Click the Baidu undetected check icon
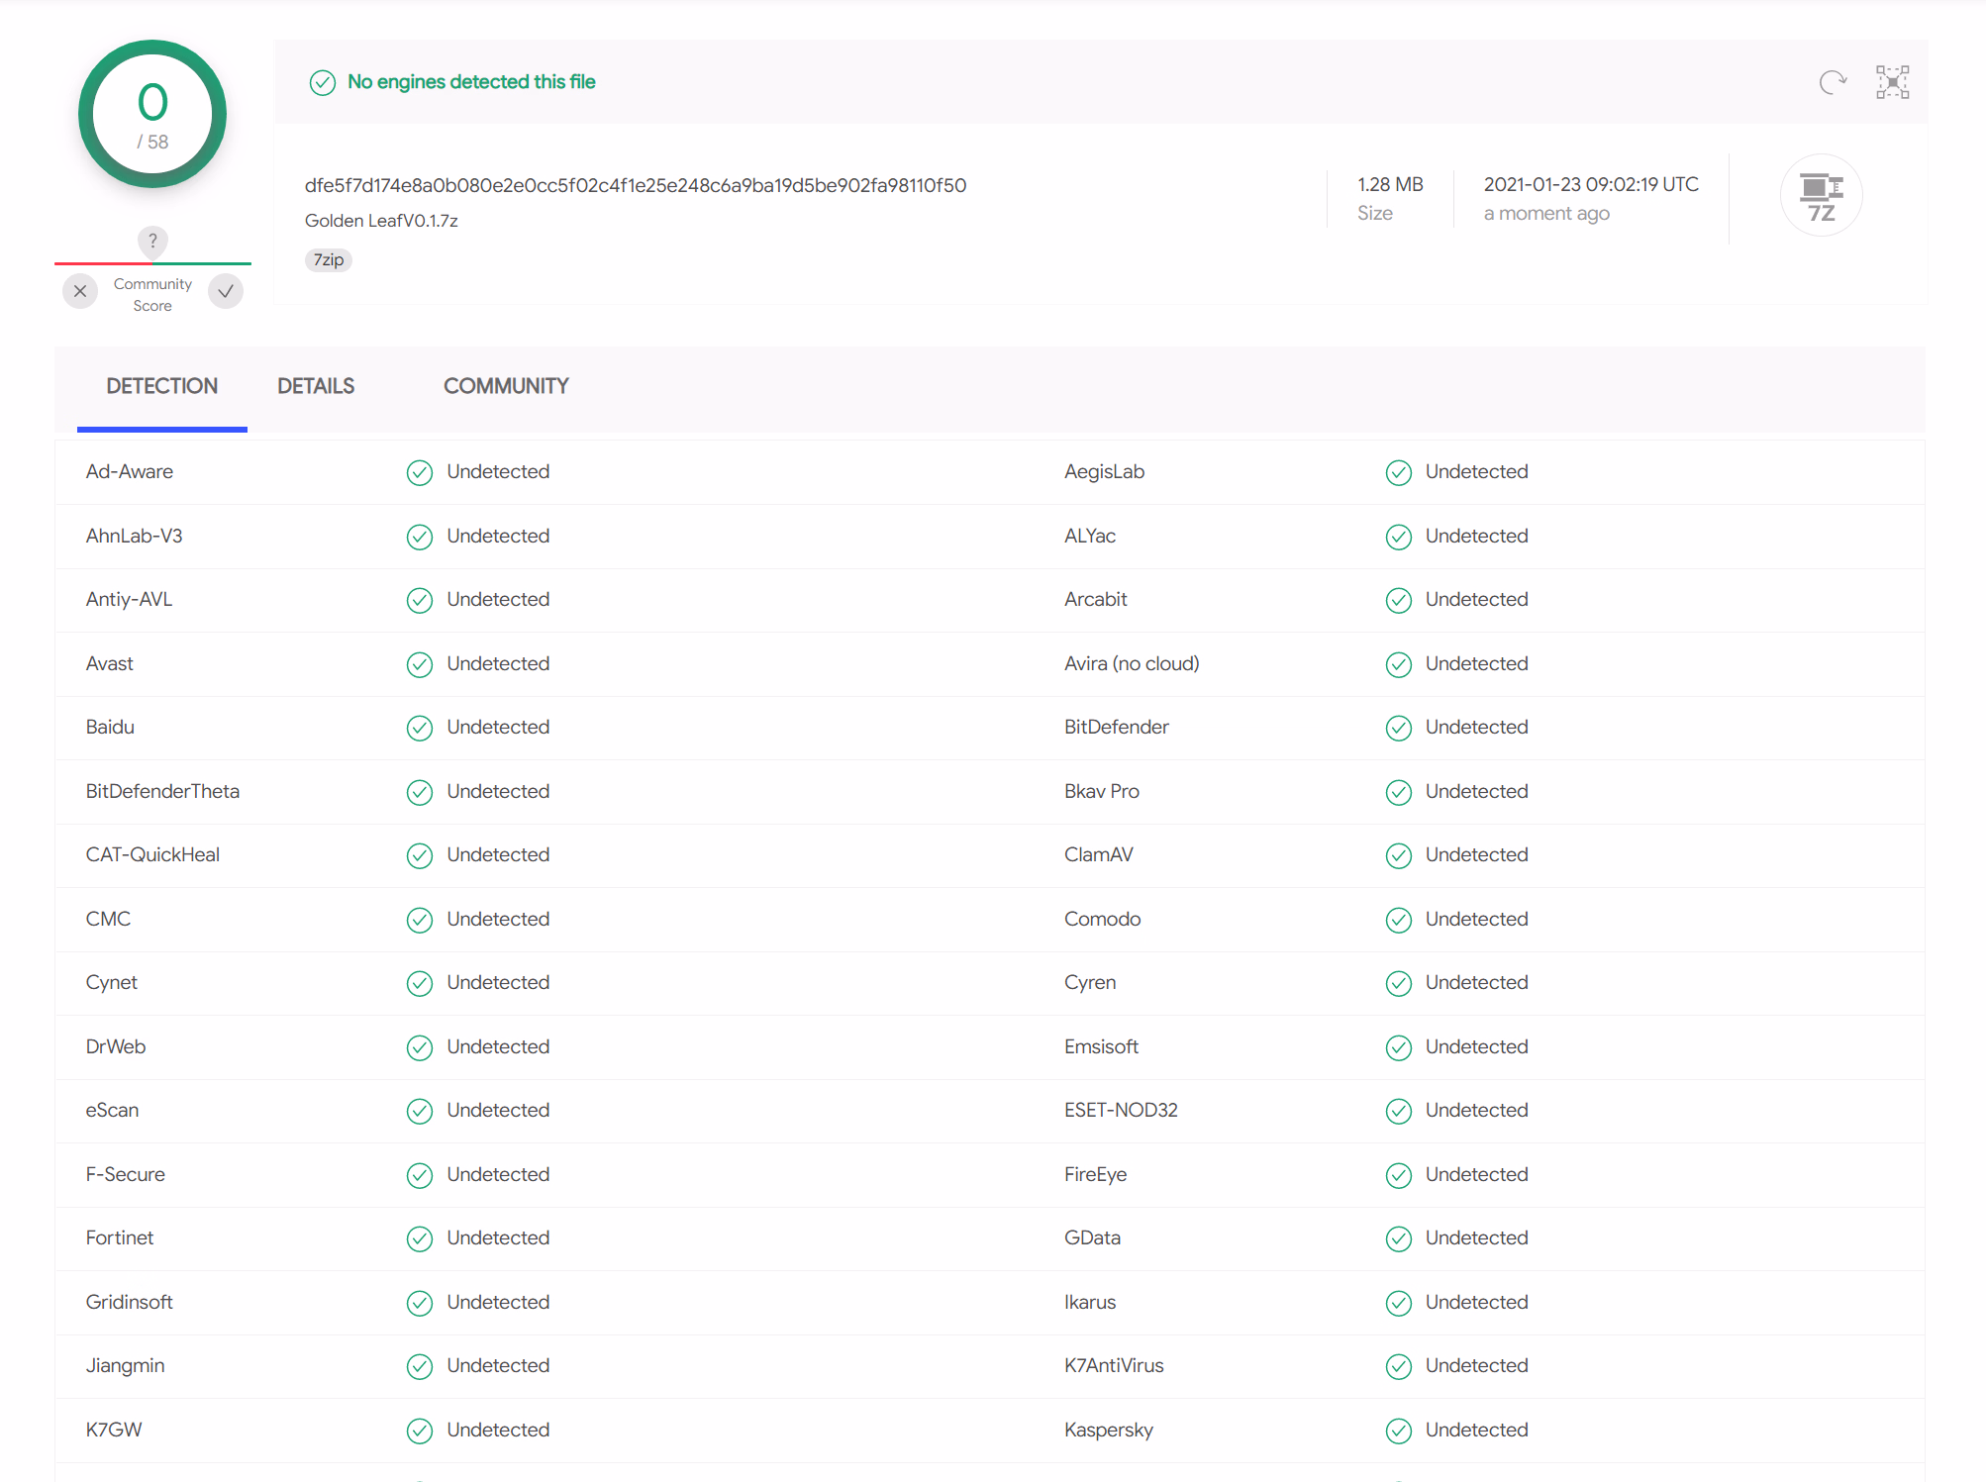The width and height of the screenshot is (1986, 1482). click(420, 728)
